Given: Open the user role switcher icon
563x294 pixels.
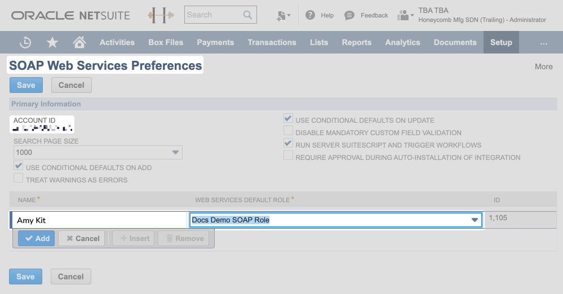Looking at the screenshot, I should pyautogui.click(x=405, y=15).
